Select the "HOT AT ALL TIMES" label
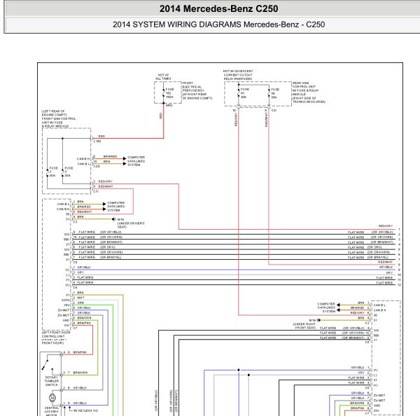 tap(163, 77)
